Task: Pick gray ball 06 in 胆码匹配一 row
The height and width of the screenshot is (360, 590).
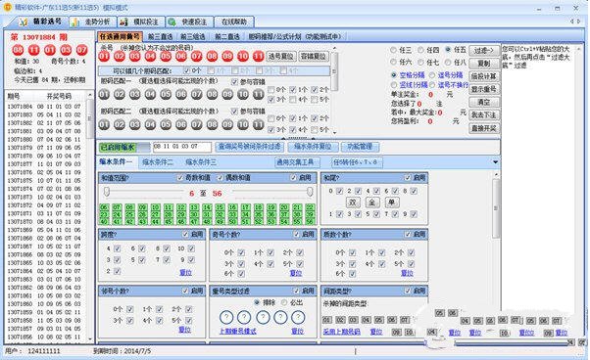Action: [181, 94]
